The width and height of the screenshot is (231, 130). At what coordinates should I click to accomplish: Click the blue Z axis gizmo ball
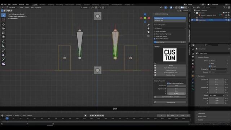145,14
